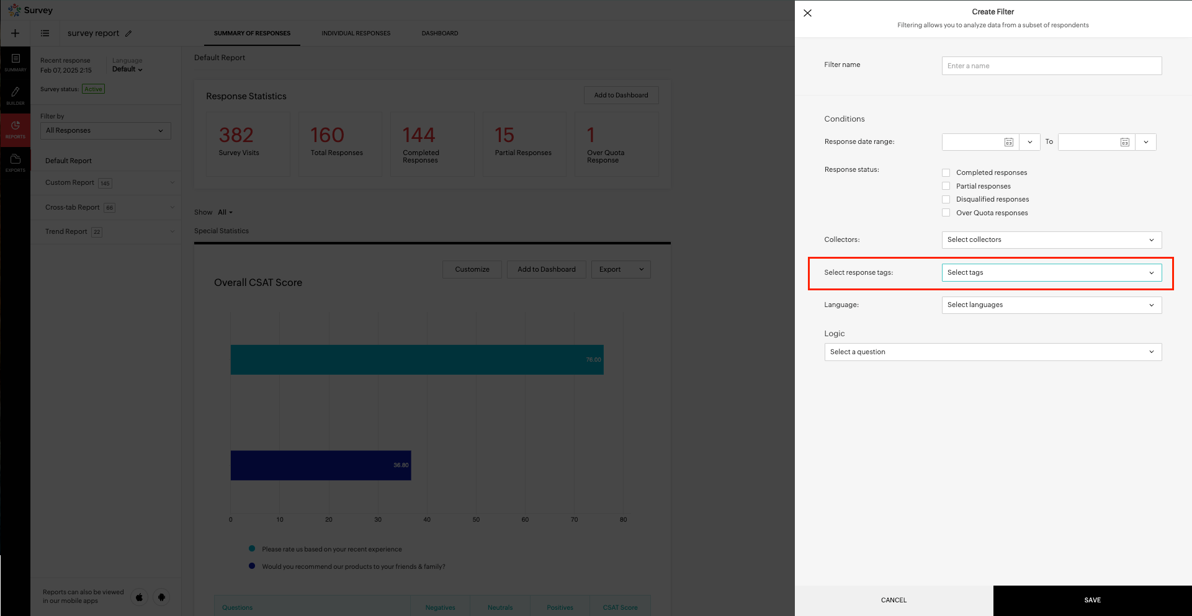Click the pencil icon beside survey report
The width and height of the screenshot is (1192, 616).
click(x=128, y=33)
